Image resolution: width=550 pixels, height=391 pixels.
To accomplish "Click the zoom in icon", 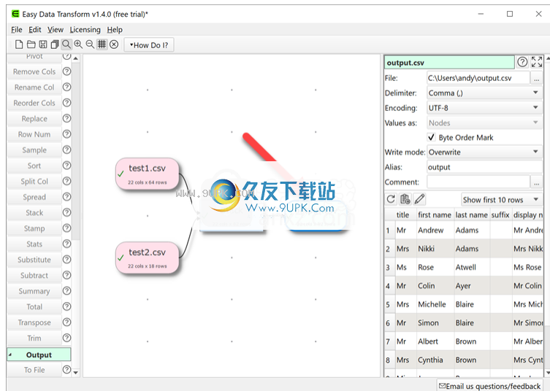I will tap(78, 44).
